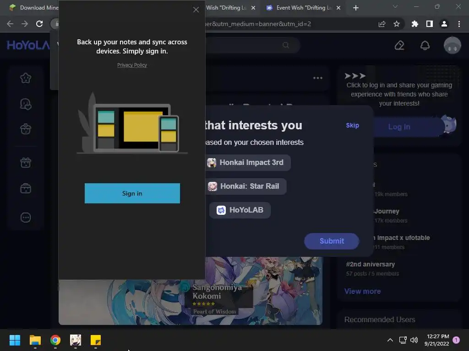Skip the interests selection dialog

pos(352,125)
